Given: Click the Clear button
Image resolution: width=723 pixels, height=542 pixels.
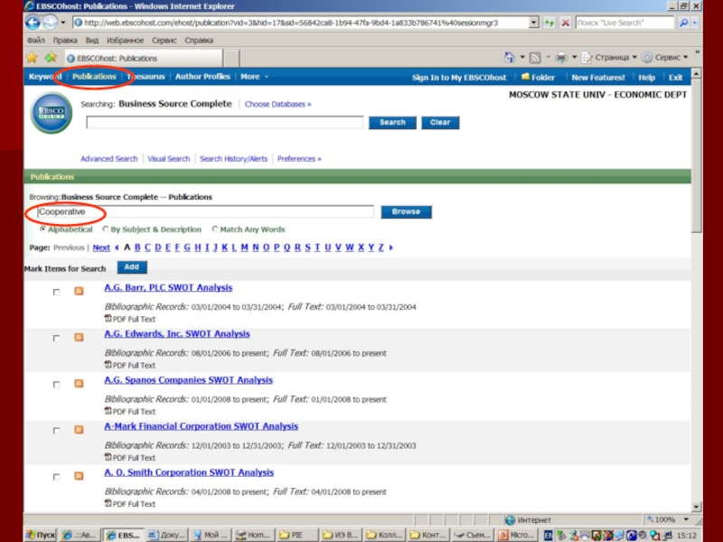Looking at the screenshot, I should tap(440, 122).
